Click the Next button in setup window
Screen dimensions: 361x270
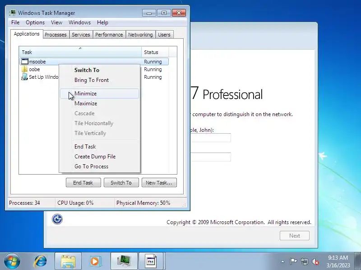[295, 235]
